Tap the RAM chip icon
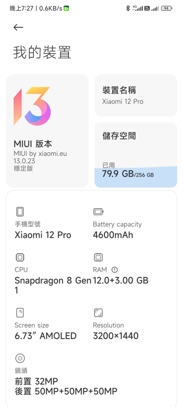Viewport: 183px width, 407px height. [98, 257]
